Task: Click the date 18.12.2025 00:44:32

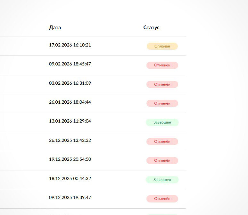Action: pyautogui.click(x=70, y=178)
